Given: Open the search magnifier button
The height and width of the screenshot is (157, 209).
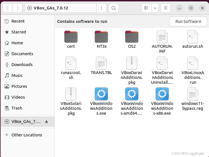Looking at the screenshot, I should [x=114, y=8].
